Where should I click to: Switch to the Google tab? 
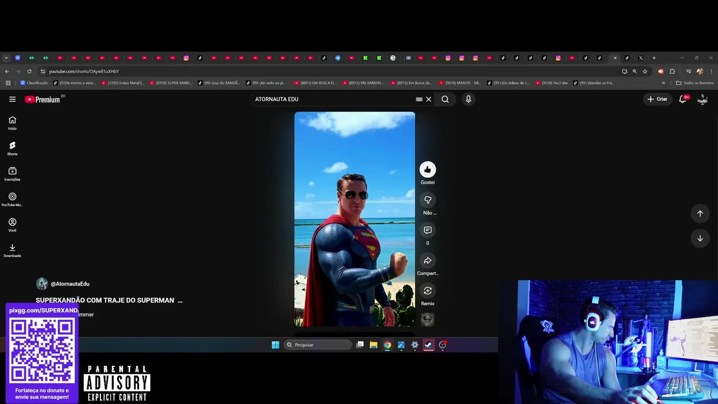click(393, 58)
